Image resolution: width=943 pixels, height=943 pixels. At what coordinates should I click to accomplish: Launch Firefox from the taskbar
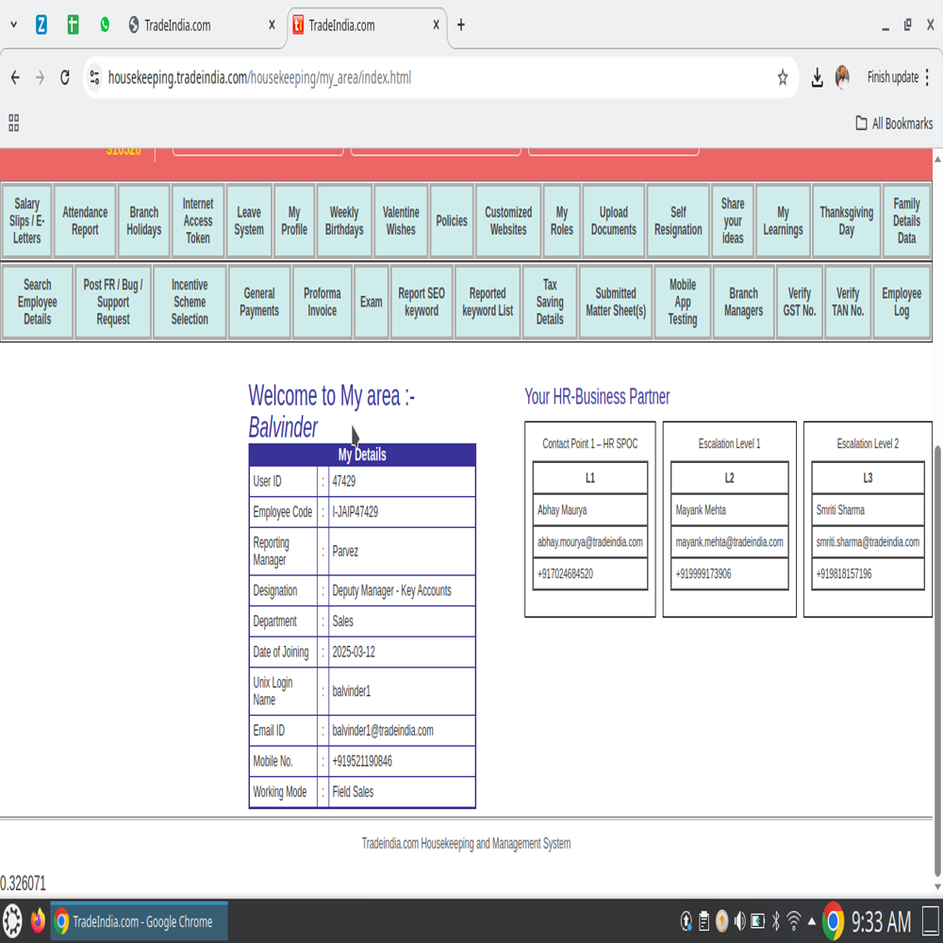coord(38,921)
